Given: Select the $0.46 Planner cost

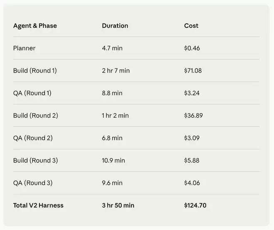Looking at the screenshot, I should pyautogui.click(x=192, y=48).
